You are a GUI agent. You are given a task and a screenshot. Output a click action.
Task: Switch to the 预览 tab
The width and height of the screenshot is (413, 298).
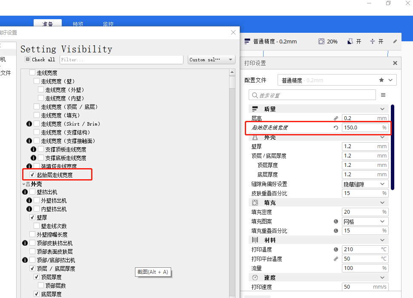pos(78,24)
